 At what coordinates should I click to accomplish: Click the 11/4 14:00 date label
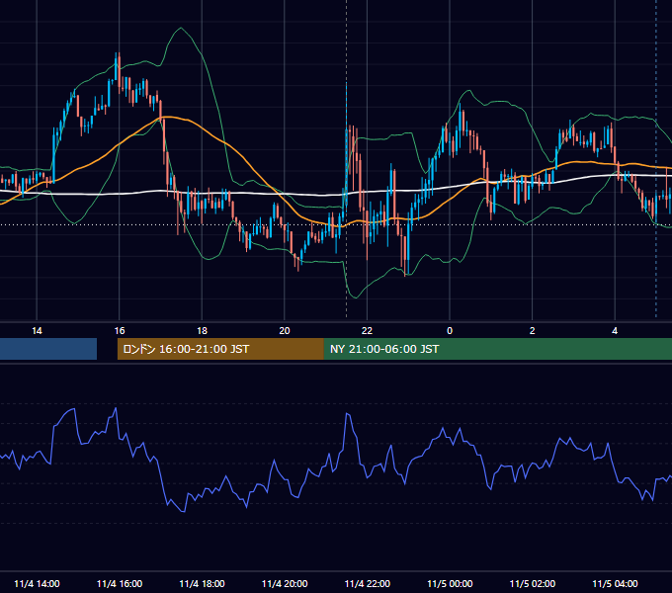click(x=37, y=583)
